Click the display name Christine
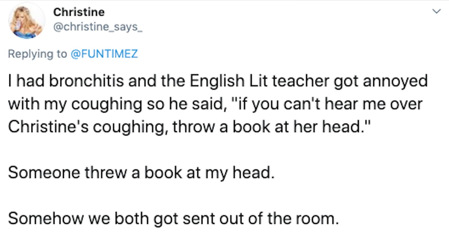Image resolution: width=449 pixels, height=235 pixels. [79, 12]
